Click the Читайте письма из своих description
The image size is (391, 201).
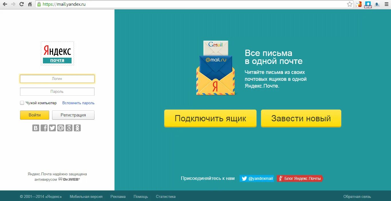[276, 79]
